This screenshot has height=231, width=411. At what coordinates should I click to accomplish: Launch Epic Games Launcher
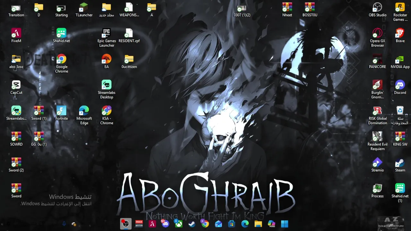[107, 38]
